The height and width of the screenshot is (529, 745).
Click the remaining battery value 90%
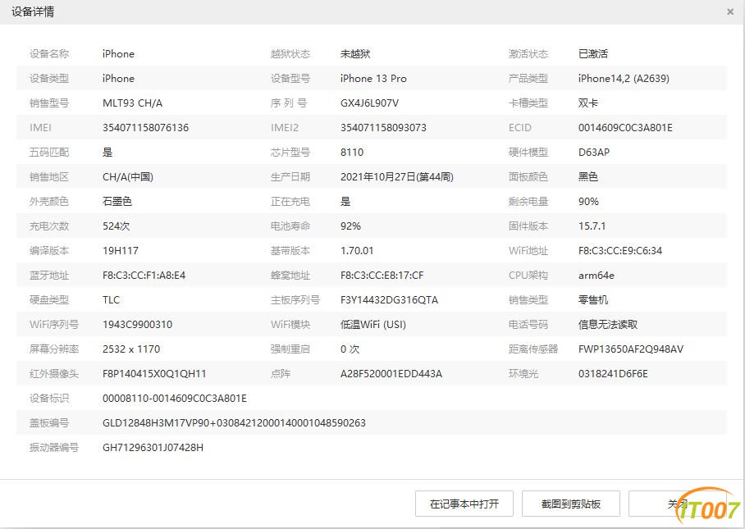[x=588, y=202]
